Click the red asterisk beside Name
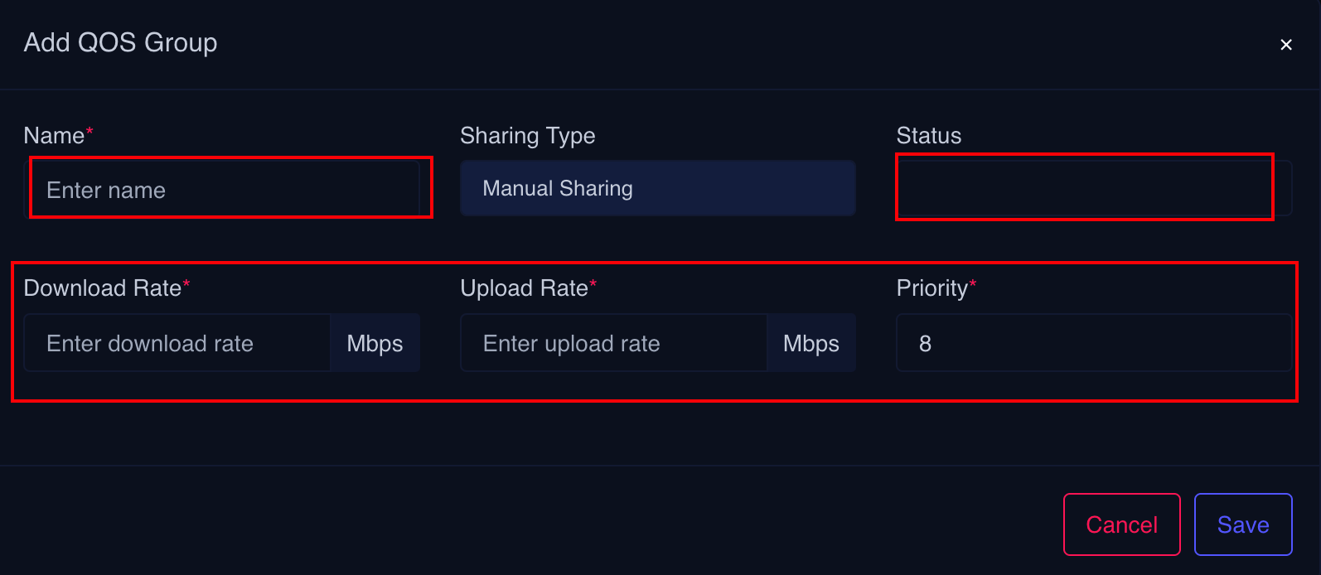 (x=90, y=131)
